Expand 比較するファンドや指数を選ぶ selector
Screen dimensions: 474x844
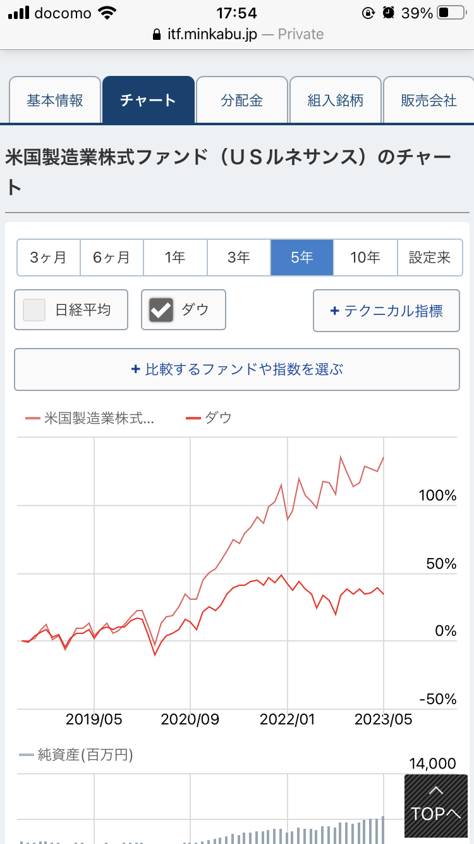pyautogui.click(x=237, y=369)
